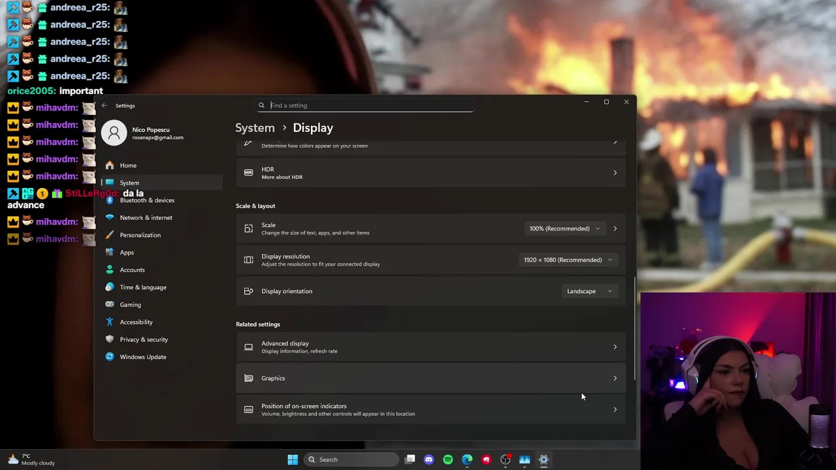This screenshot has height=470, width=836.
Task: Click the Advanced display chevron arrow
Action: [615, 347]
